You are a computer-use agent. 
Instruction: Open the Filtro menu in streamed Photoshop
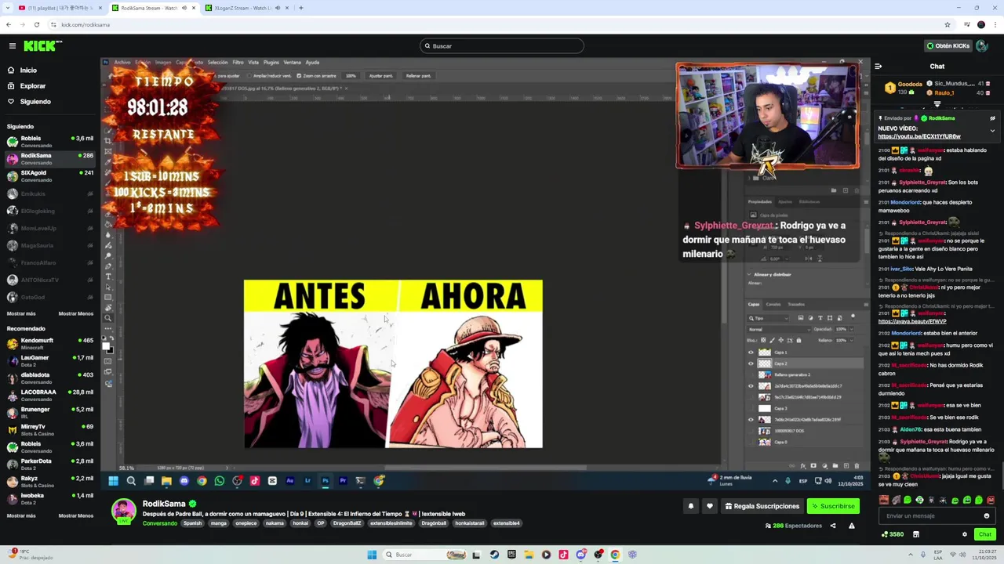coord(238,63)
